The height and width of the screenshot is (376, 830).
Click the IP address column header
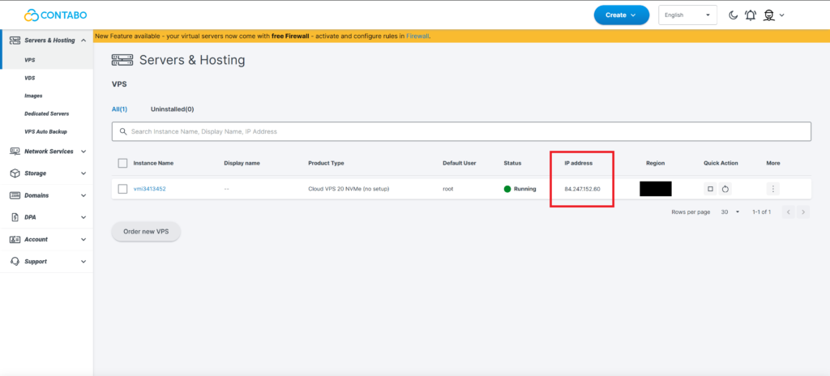[x=579, y=163]
